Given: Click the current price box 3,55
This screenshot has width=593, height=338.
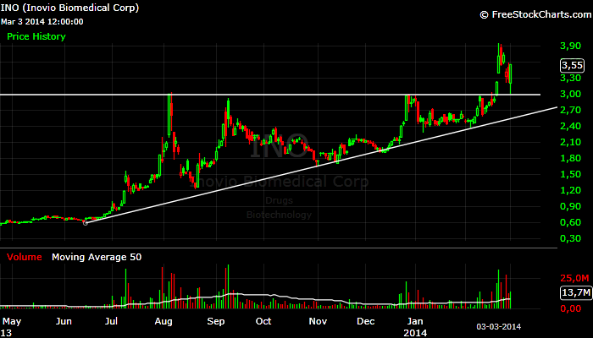Looking at the screenshot, I should coord(572,65).
